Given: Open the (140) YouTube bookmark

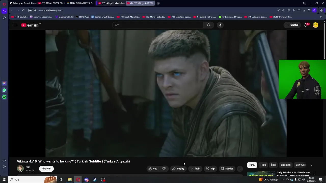Looking at the screenshot, I should 19,17.
